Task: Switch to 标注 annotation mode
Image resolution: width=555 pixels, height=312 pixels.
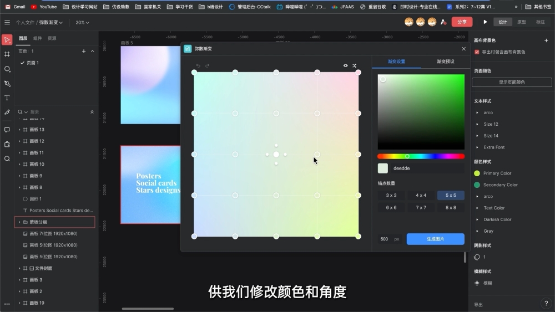Action: (x=541, y=22)
